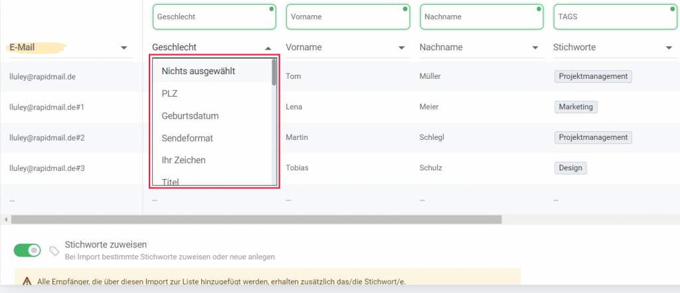Click the warning triangle icon
680x293 pixels.
[x=27, y=282]
